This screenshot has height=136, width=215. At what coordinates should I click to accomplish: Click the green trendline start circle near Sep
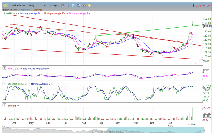coord(96,36)
